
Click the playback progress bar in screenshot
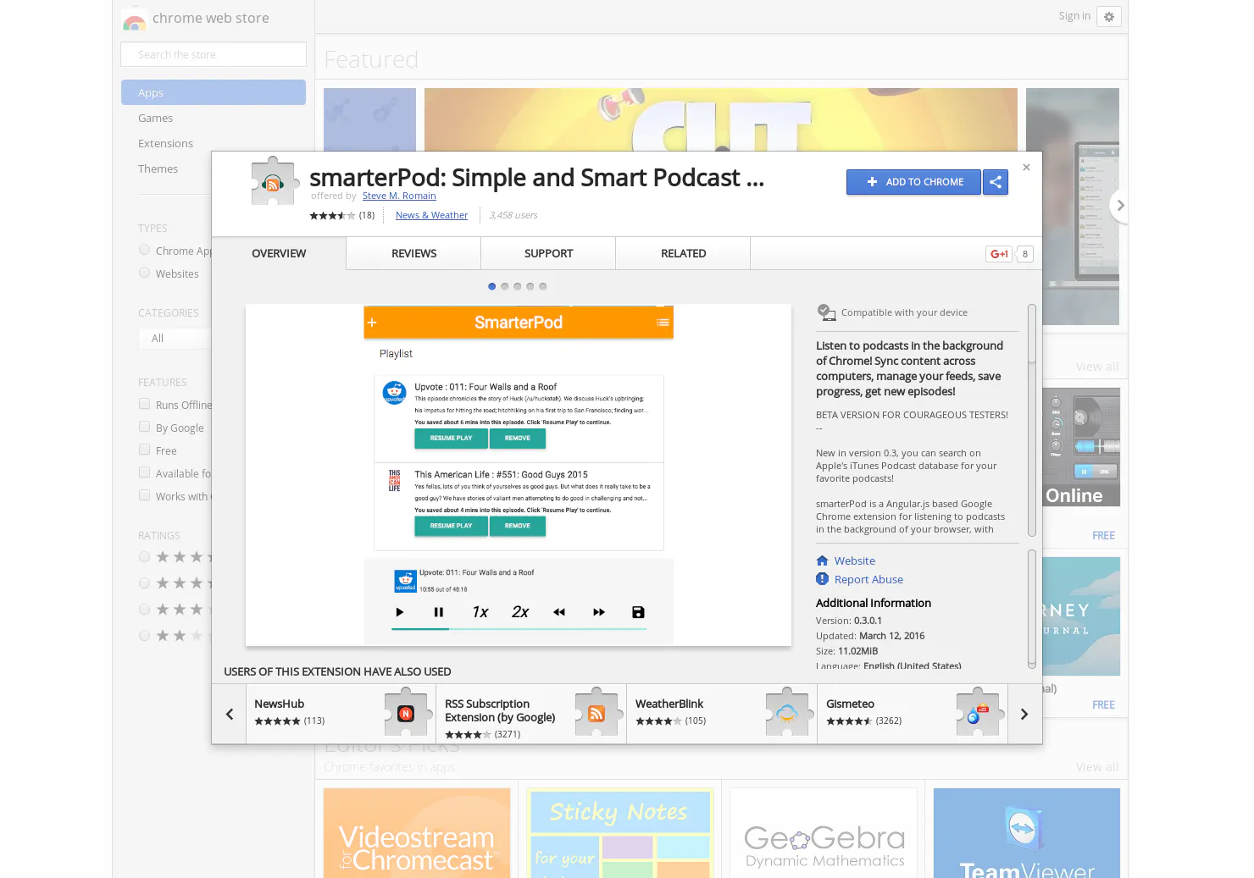click(519, 629)
